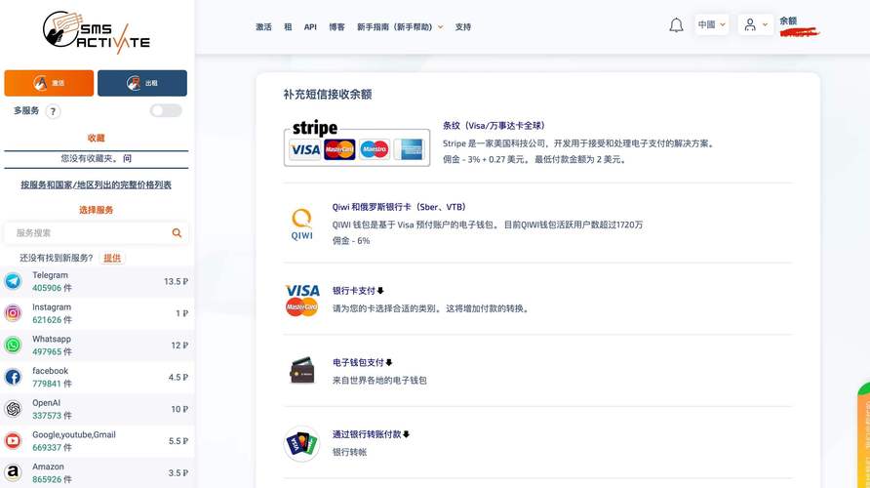Click the Stripe payment cards logo
This screenshot has height=488, width=870.
[357, 143]
